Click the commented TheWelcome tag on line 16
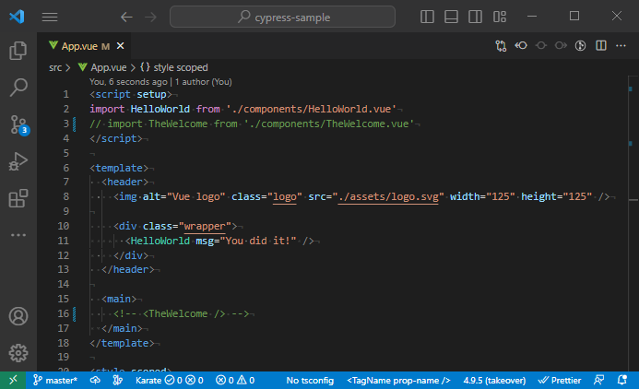639x389 pixels. pyautogui.click(x=183, y=313)
